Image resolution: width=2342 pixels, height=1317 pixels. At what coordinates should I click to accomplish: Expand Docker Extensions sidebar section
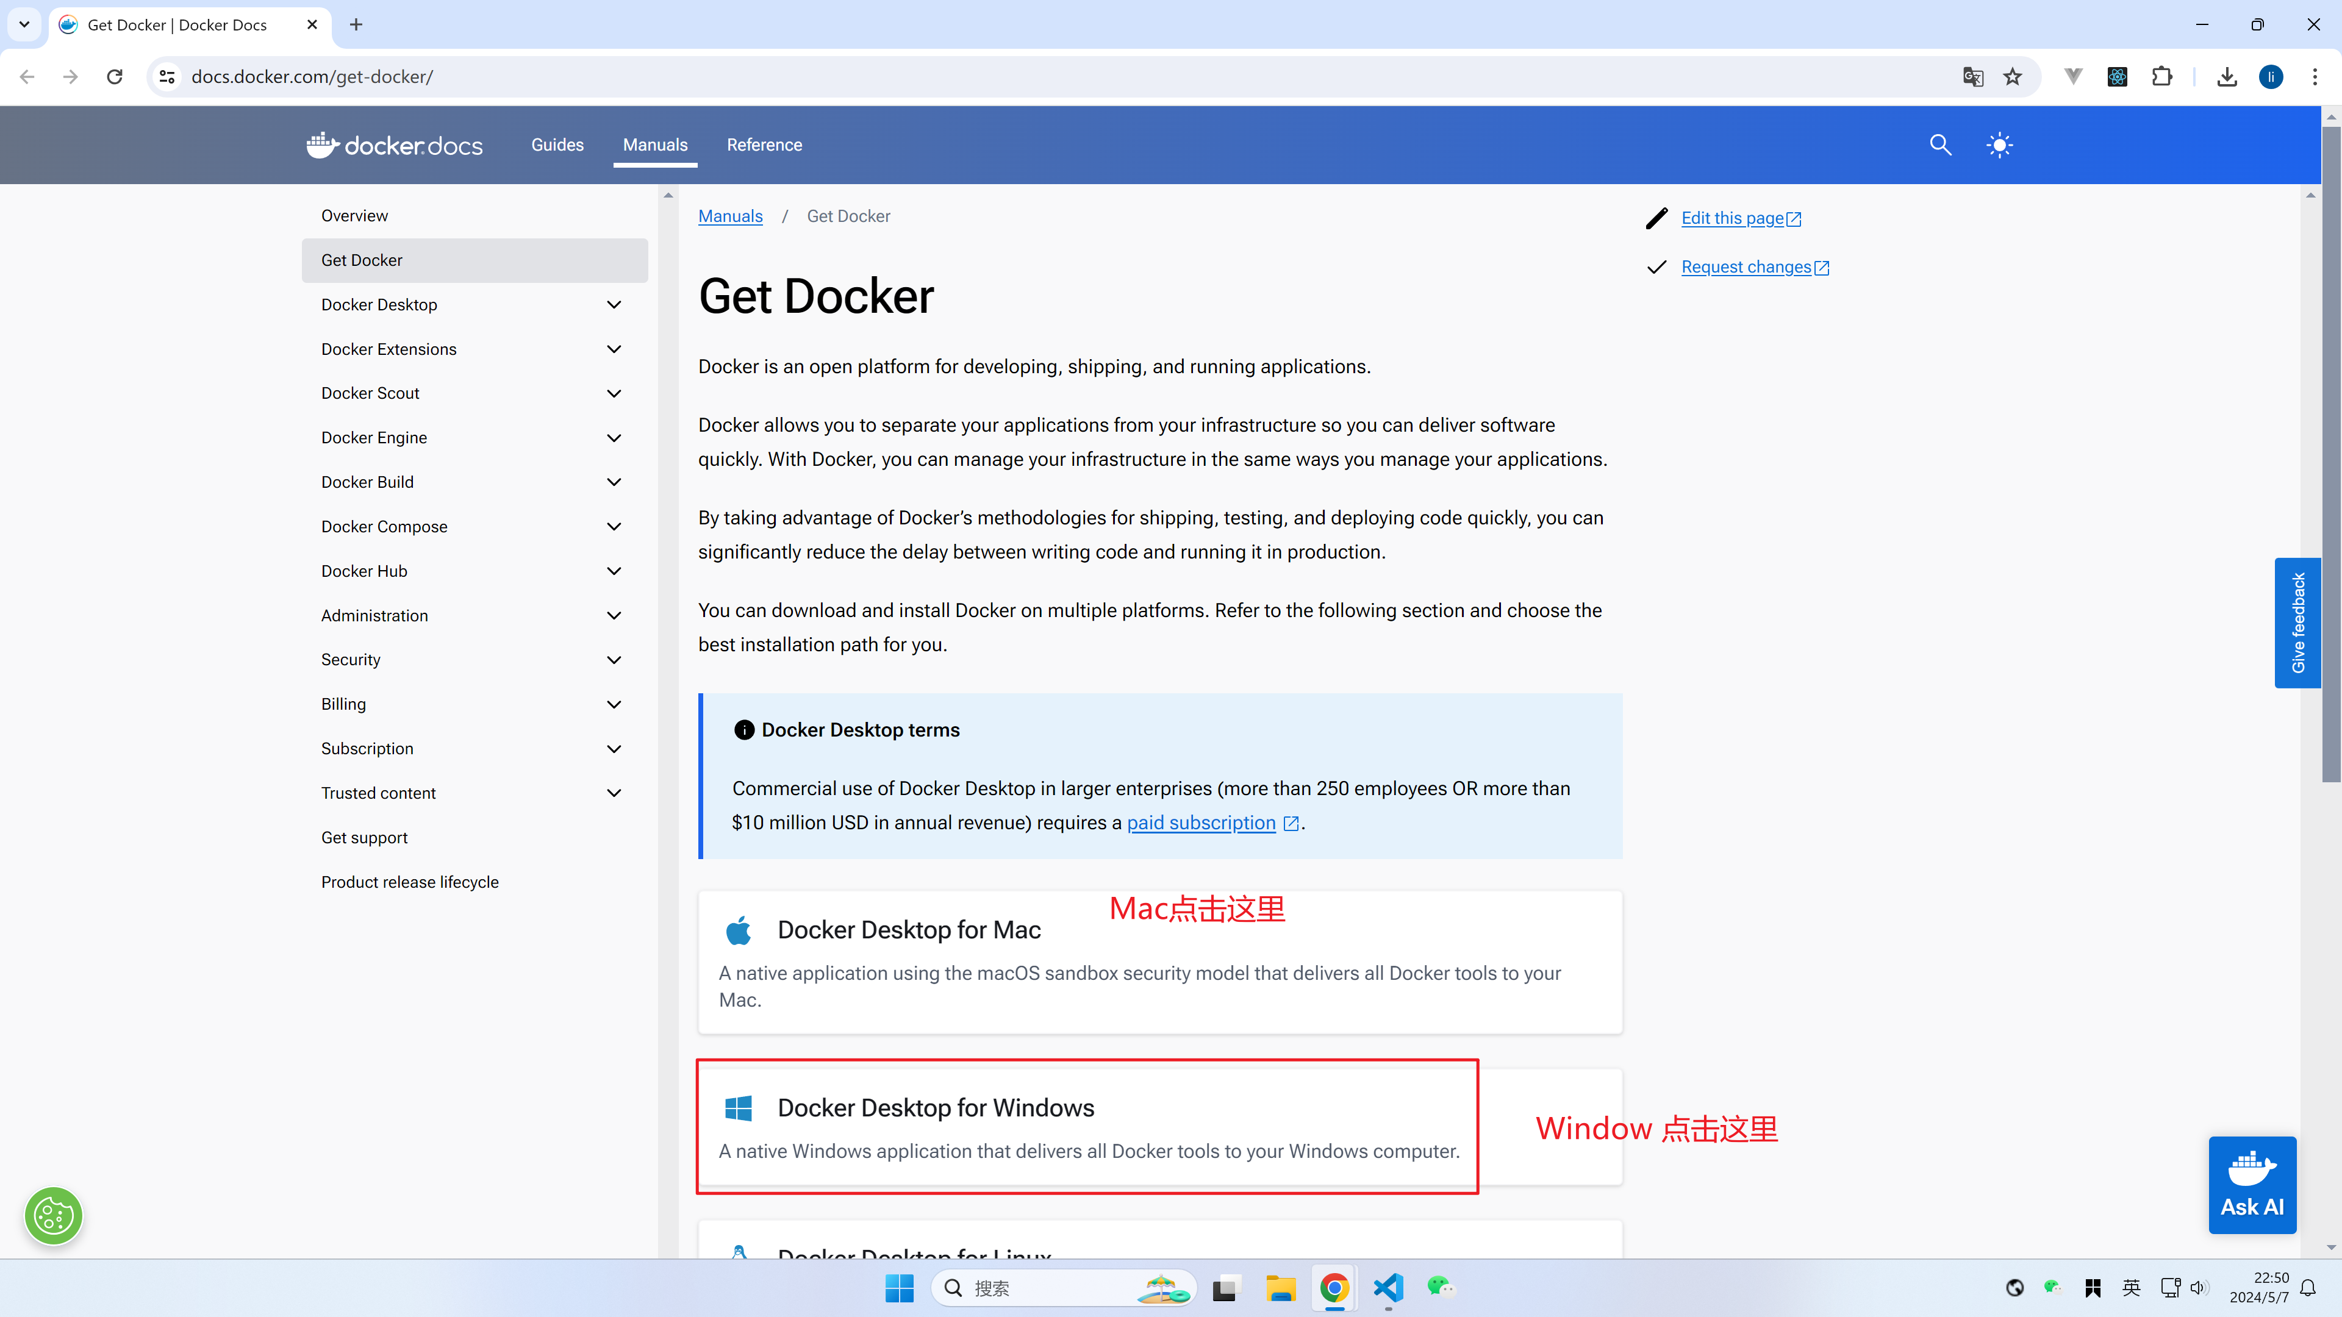tap(615, 350)
